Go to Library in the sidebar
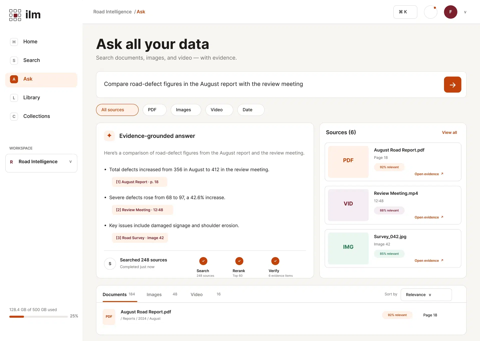This screenshot has width=480, height=341. (x=41, y=98)
